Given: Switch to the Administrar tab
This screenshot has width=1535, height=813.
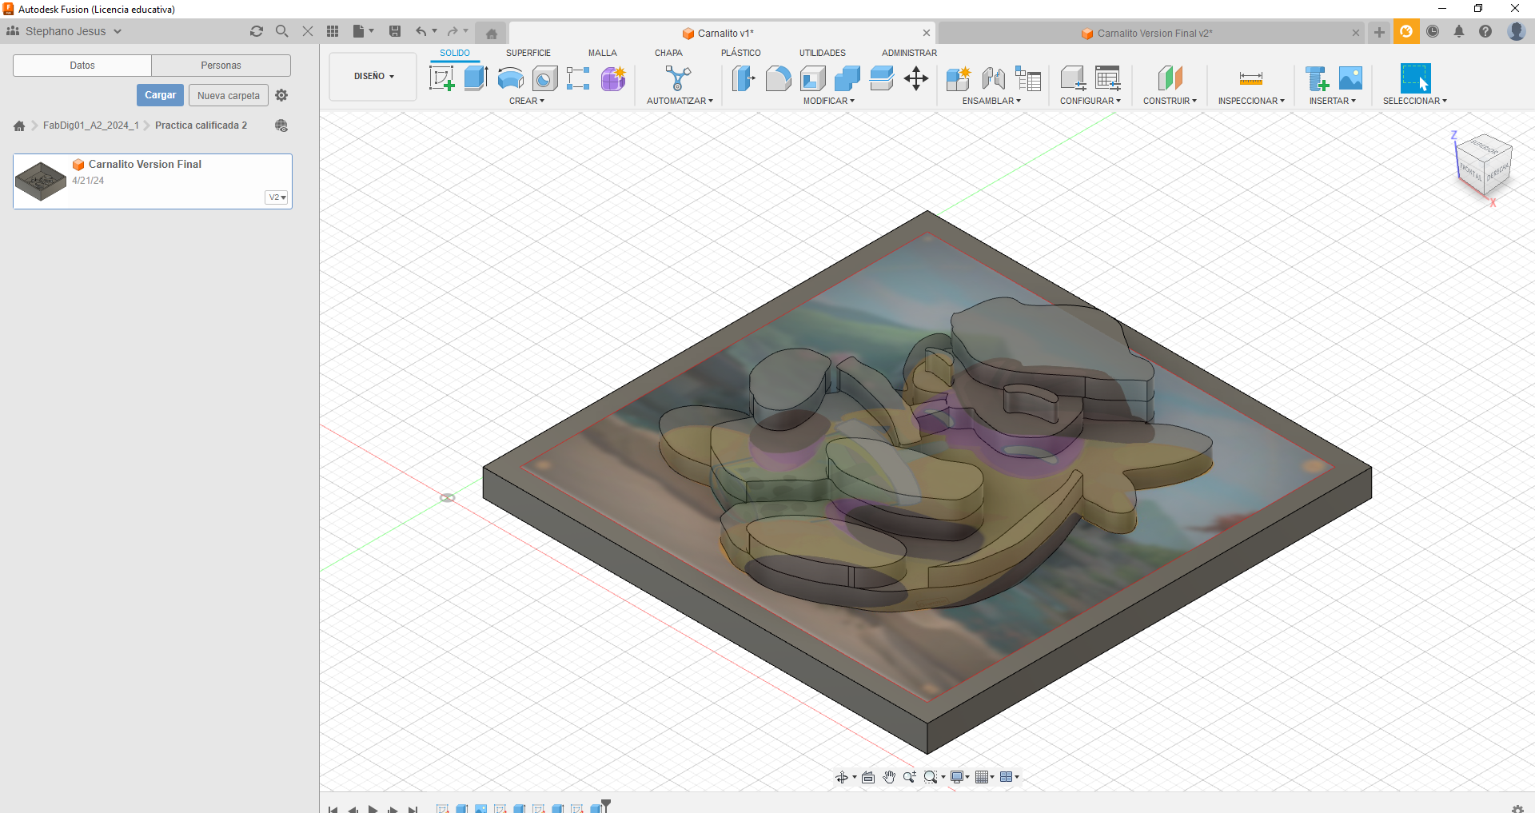Looking at the screenshot, I should (909, 53).
